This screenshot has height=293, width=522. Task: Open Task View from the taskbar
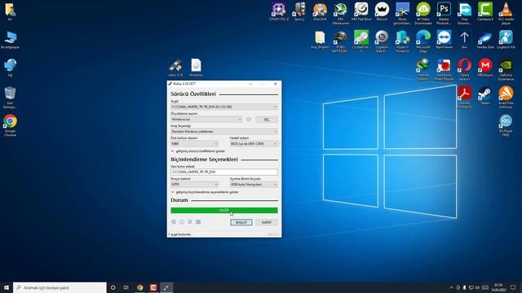[126, 287]
